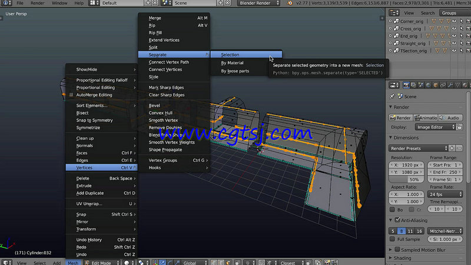Toggle selectability arrow for Cross_orig
This screenshot has height=265, width=471.
click(462, 28)
